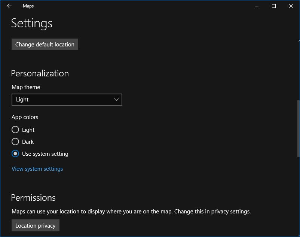Open View system settings link
Screen dimensions: 300x237
37,169
